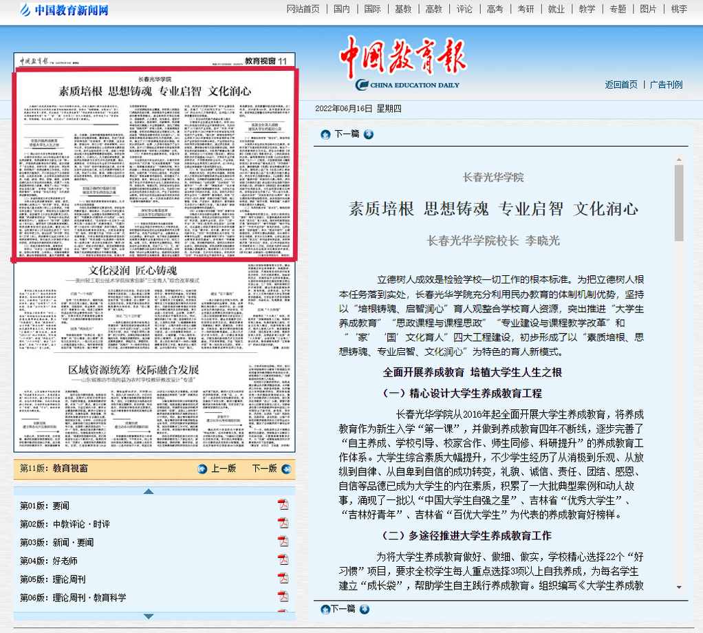Open 评论 in top navigation
703x633 pixels.
tap(464, 9)
